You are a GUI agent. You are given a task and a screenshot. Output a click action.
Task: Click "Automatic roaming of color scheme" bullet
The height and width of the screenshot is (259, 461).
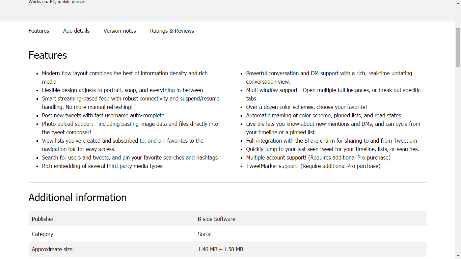tap(324, 115)
